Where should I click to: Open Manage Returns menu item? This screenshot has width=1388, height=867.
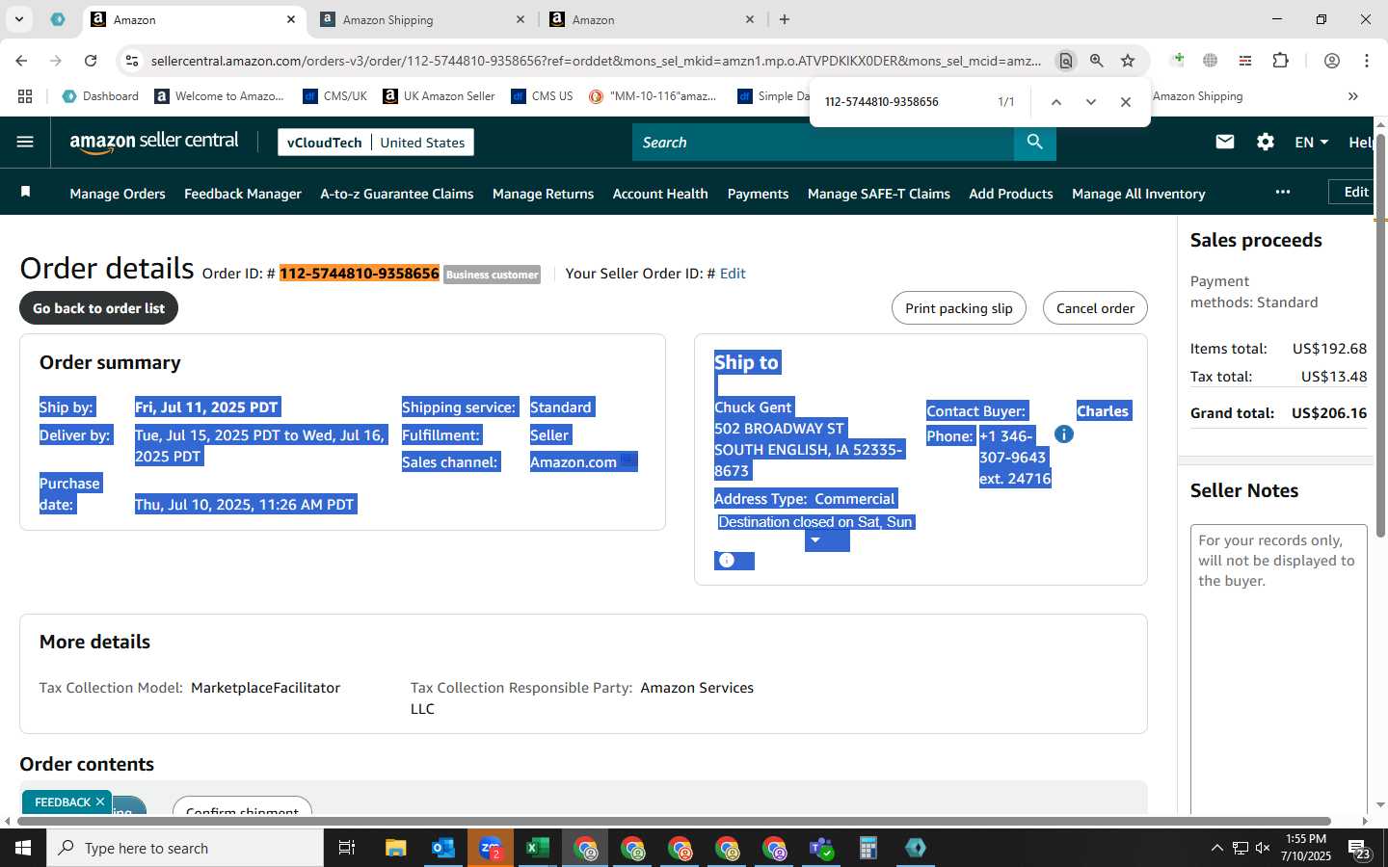pos(543,194)
